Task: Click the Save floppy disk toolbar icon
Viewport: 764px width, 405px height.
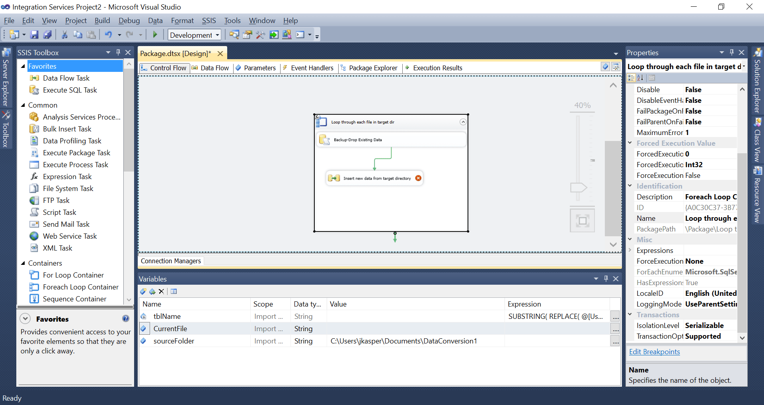Action: pyautogui.click(x=34, y=35)
